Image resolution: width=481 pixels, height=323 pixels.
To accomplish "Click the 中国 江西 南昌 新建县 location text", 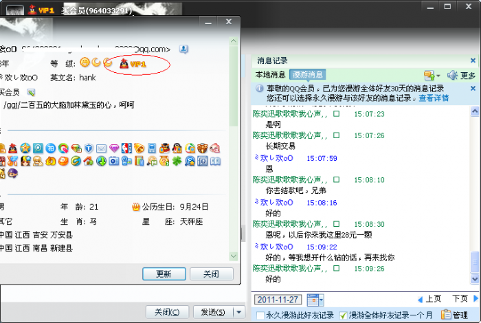I will 36,248.
